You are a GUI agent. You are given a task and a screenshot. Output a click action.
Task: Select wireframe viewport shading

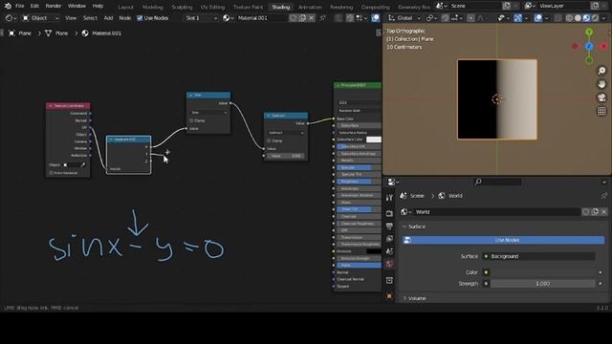[570, 18]
